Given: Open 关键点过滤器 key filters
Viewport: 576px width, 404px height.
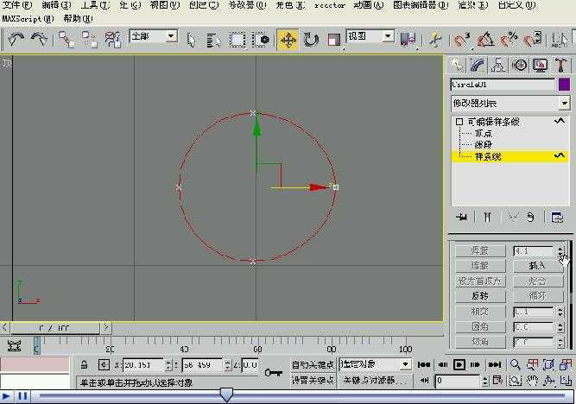Looking at the screenshot, I should click(x=375, y=381).
